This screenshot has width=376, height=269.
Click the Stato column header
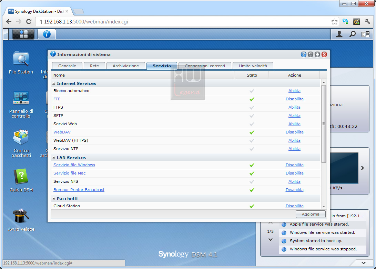252,75
